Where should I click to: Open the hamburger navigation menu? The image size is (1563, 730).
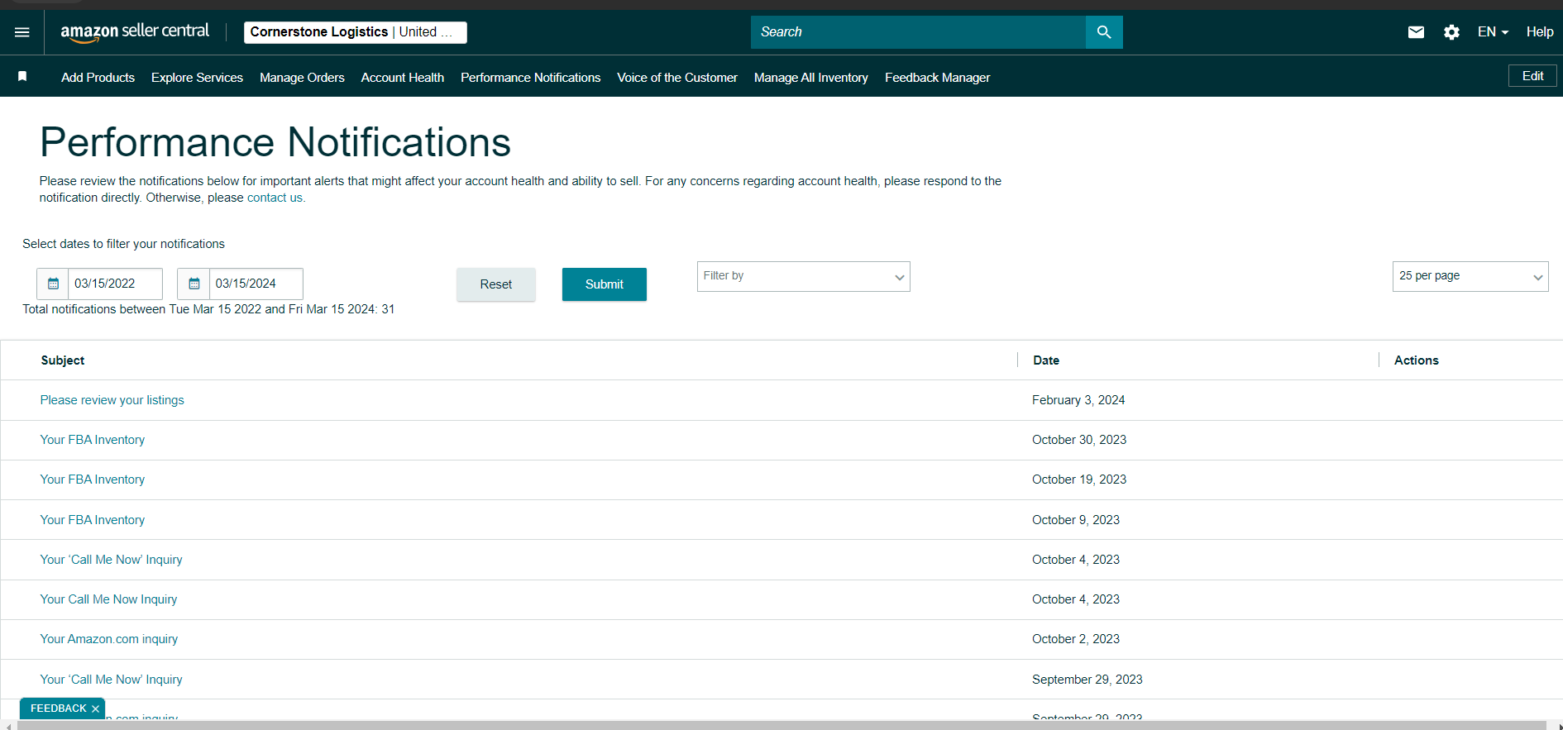point(22,32)
